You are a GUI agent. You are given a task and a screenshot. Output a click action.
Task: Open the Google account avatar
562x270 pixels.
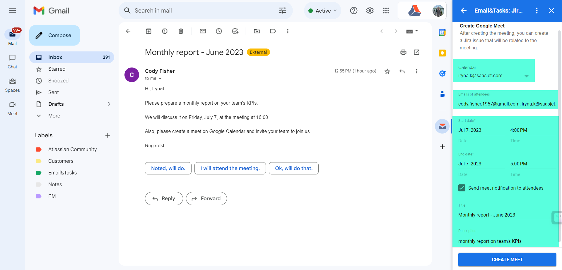[438, 11]
